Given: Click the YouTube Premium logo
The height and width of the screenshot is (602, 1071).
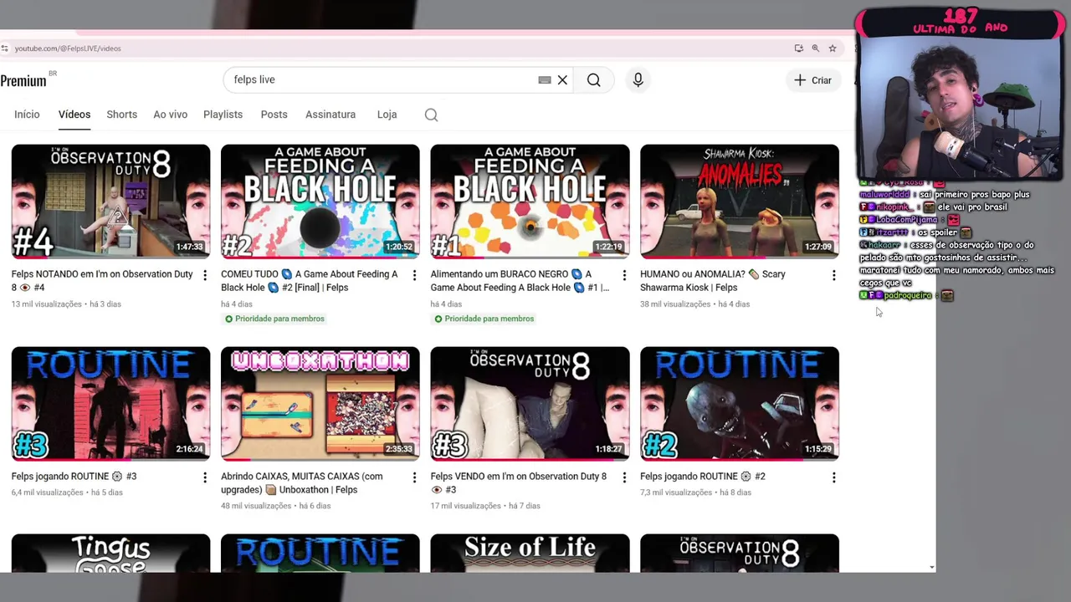Looking at the screenshot, I should pos(25,80).
